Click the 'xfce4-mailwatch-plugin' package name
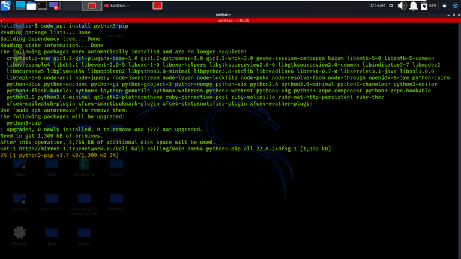Screen dimensions: 461x259 click(x=41, y=103)
